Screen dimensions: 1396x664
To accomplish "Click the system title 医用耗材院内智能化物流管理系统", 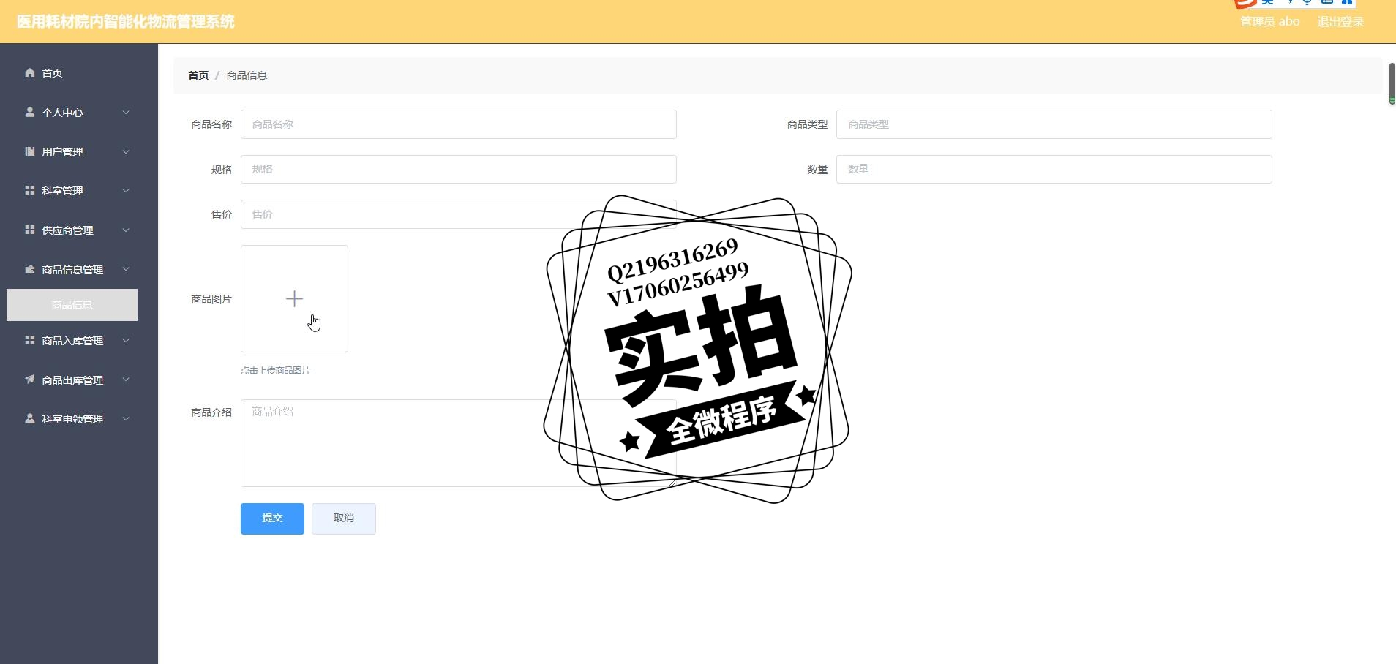I will tap(126, 22).
